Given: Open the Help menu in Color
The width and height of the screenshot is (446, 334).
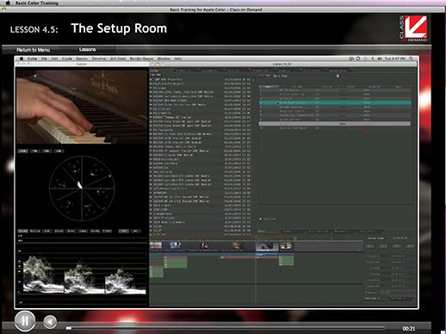Looking at the screenshot, I should point(178,59).
